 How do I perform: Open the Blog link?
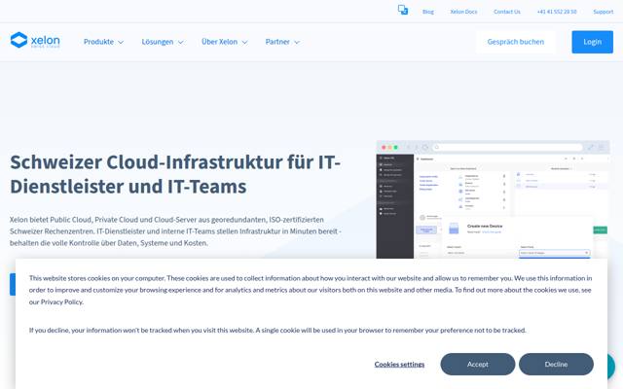(428, 12)
